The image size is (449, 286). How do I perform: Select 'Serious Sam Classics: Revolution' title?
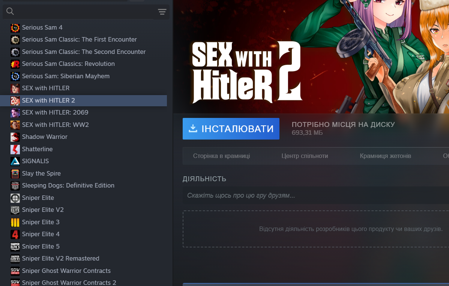[68, 64]
